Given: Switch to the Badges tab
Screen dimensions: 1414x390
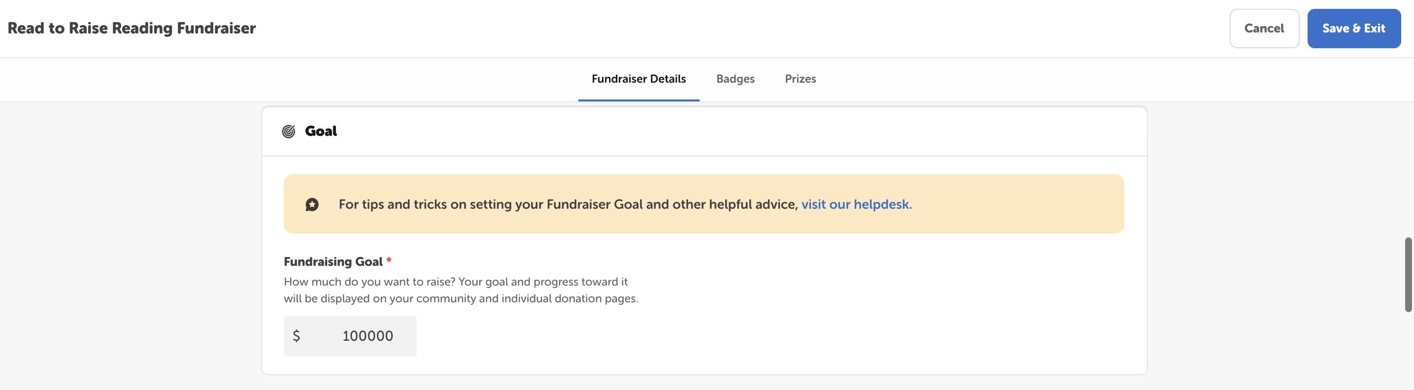Looking at the screenshot, I should pos(735,79).
